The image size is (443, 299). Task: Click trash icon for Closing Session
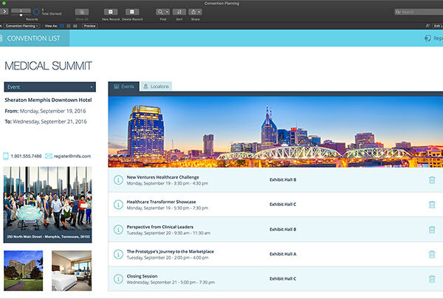click(432, 278)
